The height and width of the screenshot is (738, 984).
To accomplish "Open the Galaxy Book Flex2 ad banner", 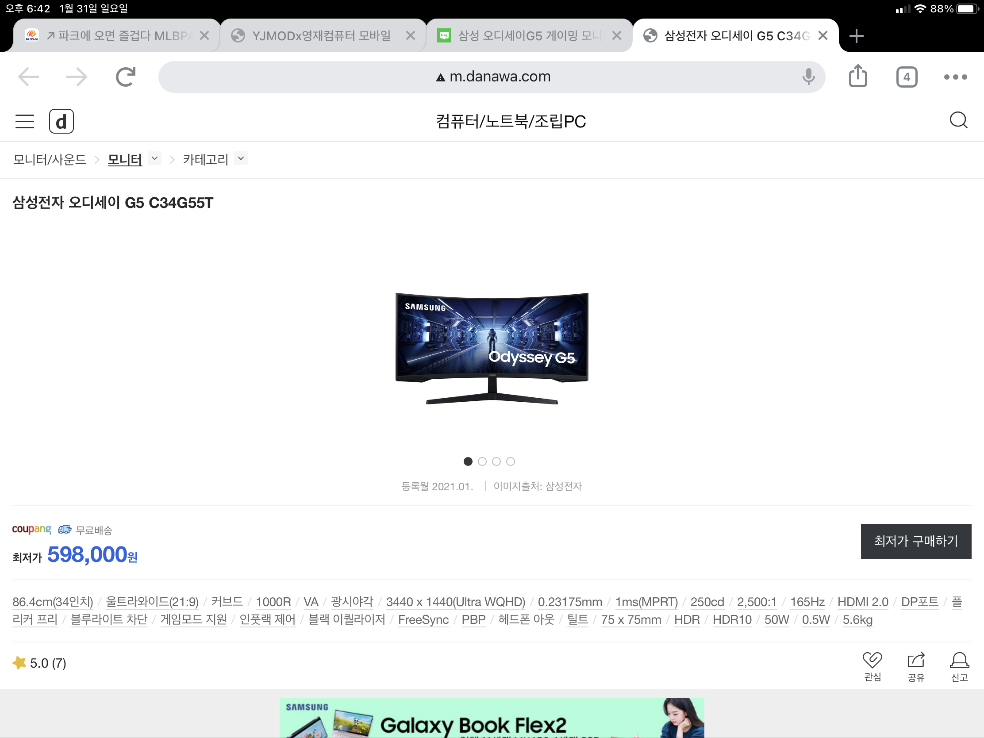I will [x=492, y=718].
